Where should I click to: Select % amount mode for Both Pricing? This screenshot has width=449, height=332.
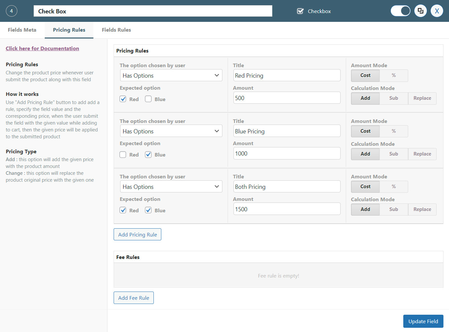tap(394, 187)
